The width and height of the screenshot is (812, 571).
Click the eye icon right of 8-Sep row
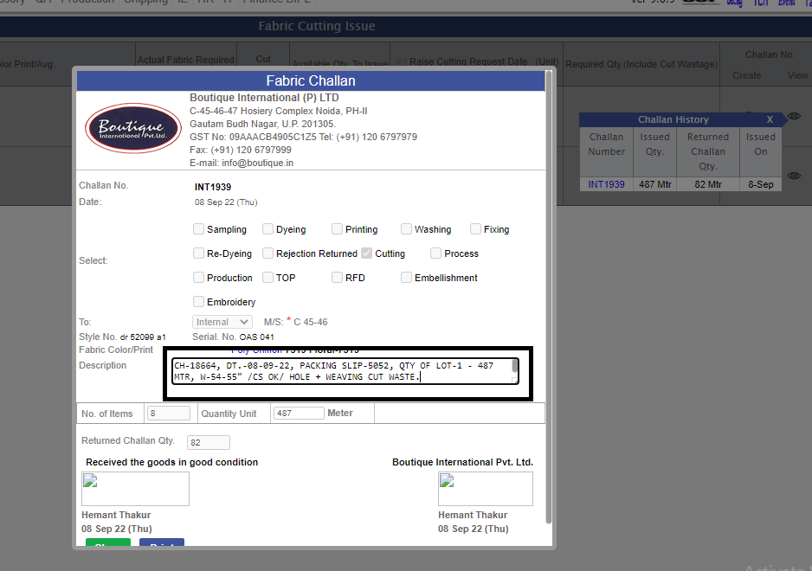coord(794,176)
